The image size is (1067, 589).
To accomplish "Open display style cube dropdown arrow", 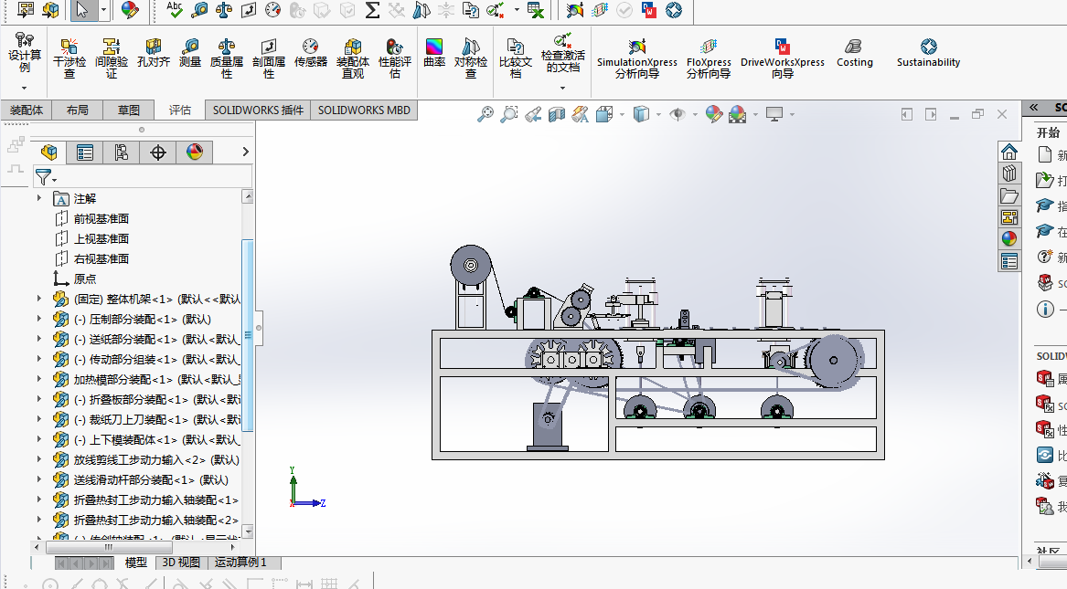I will (658, 114).
